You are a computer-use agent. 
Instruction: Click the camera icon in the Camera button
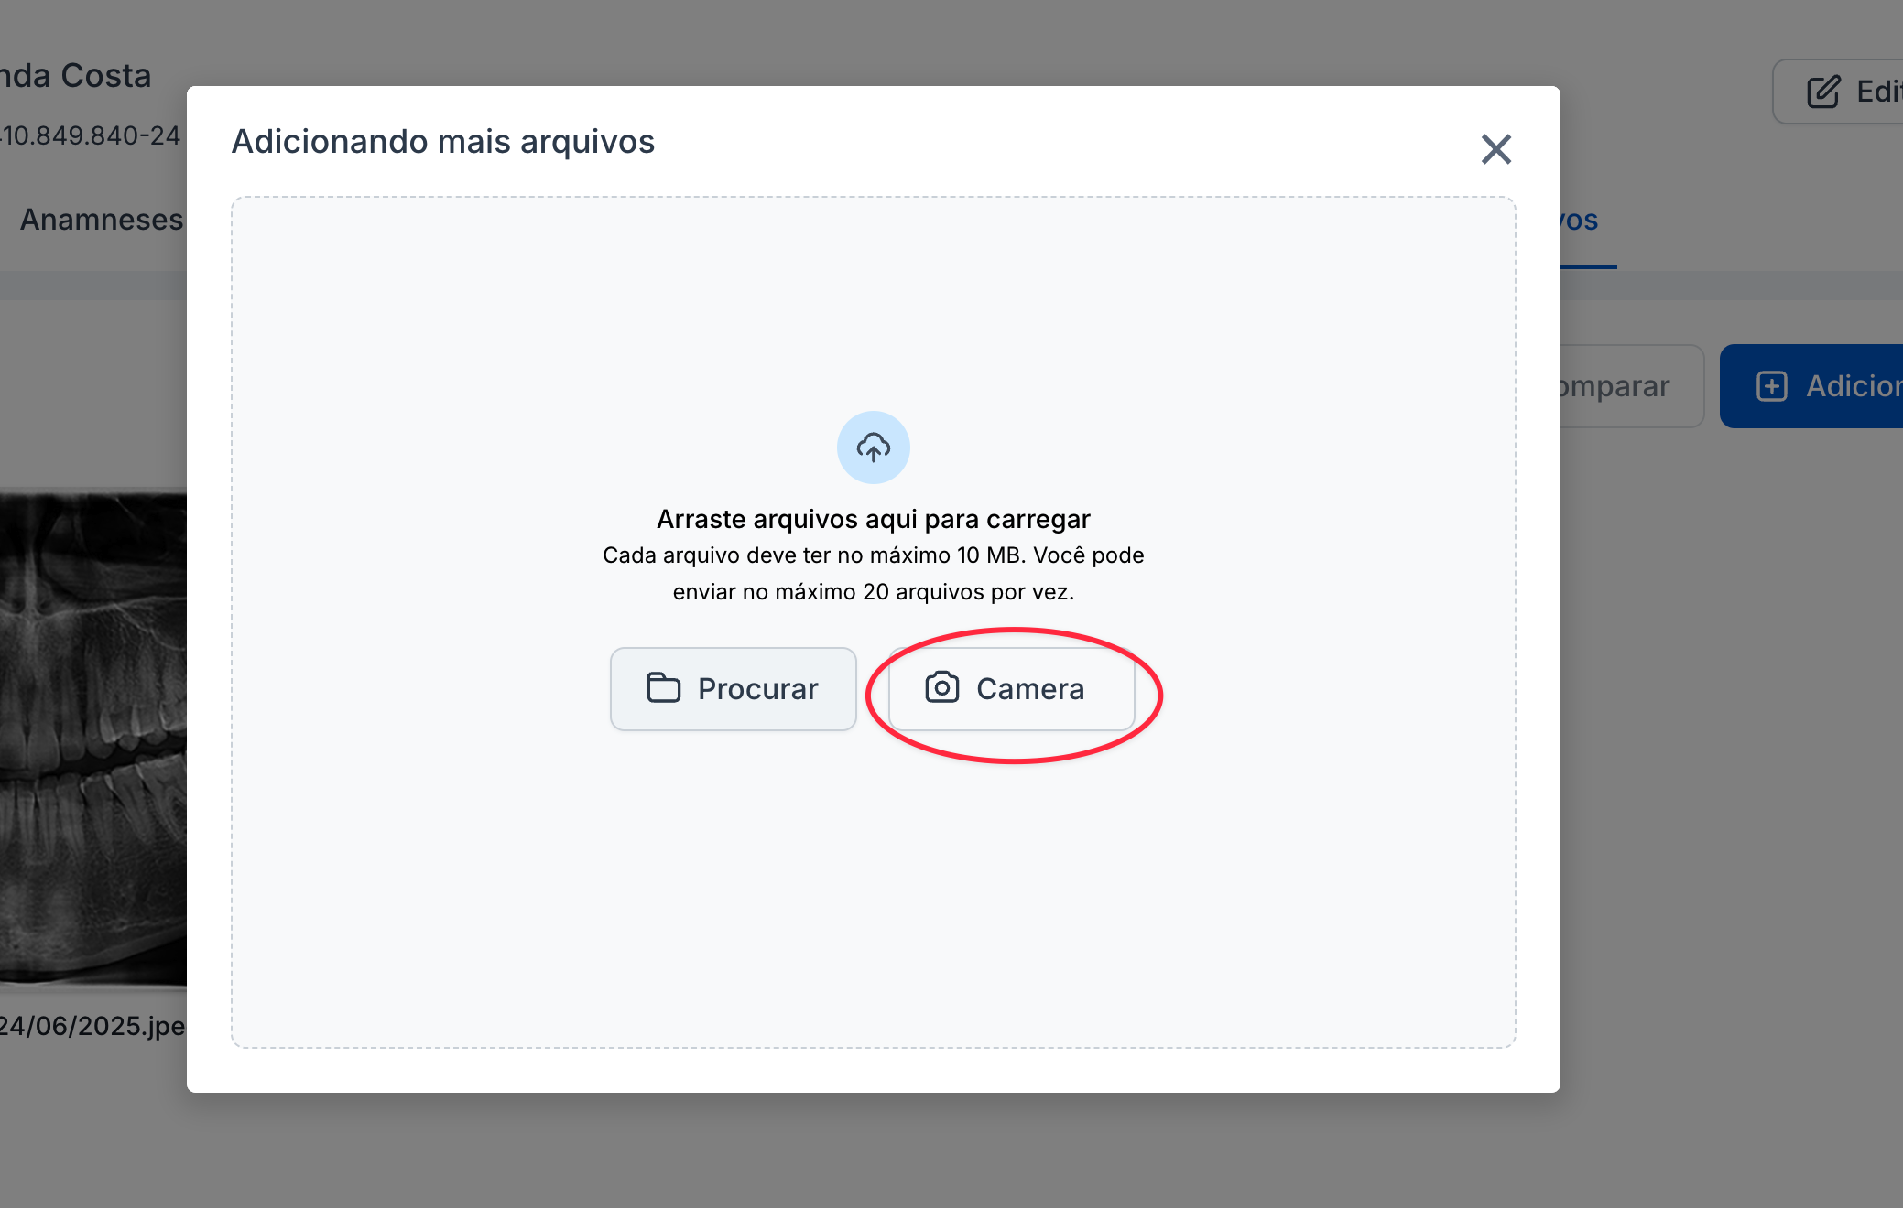tap(941, 687)
